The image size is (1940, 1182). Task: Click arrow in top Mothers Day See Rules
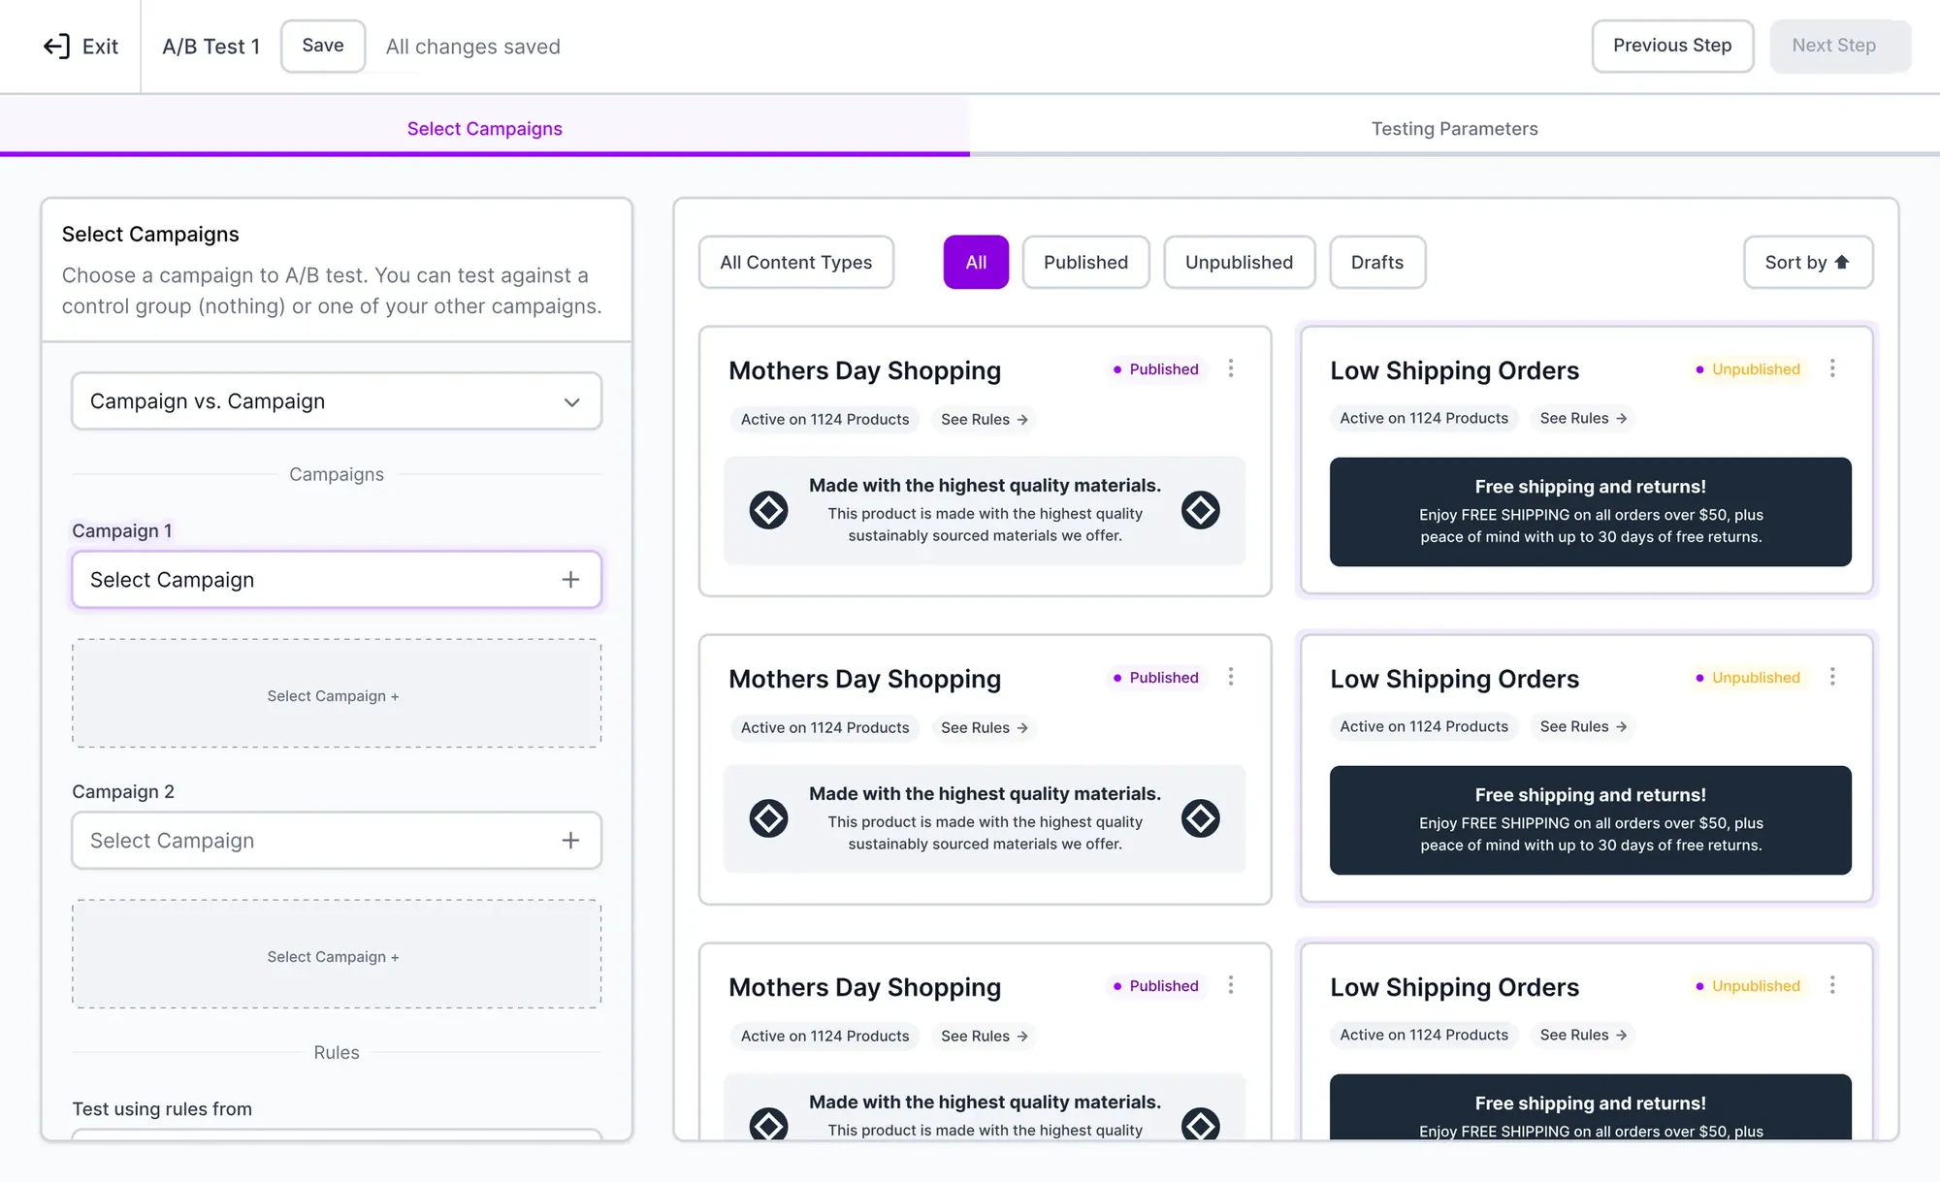(1022, 420)
